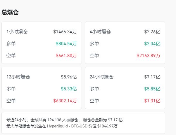Click the green long value $5.33亿

click(x=69, y=89)
